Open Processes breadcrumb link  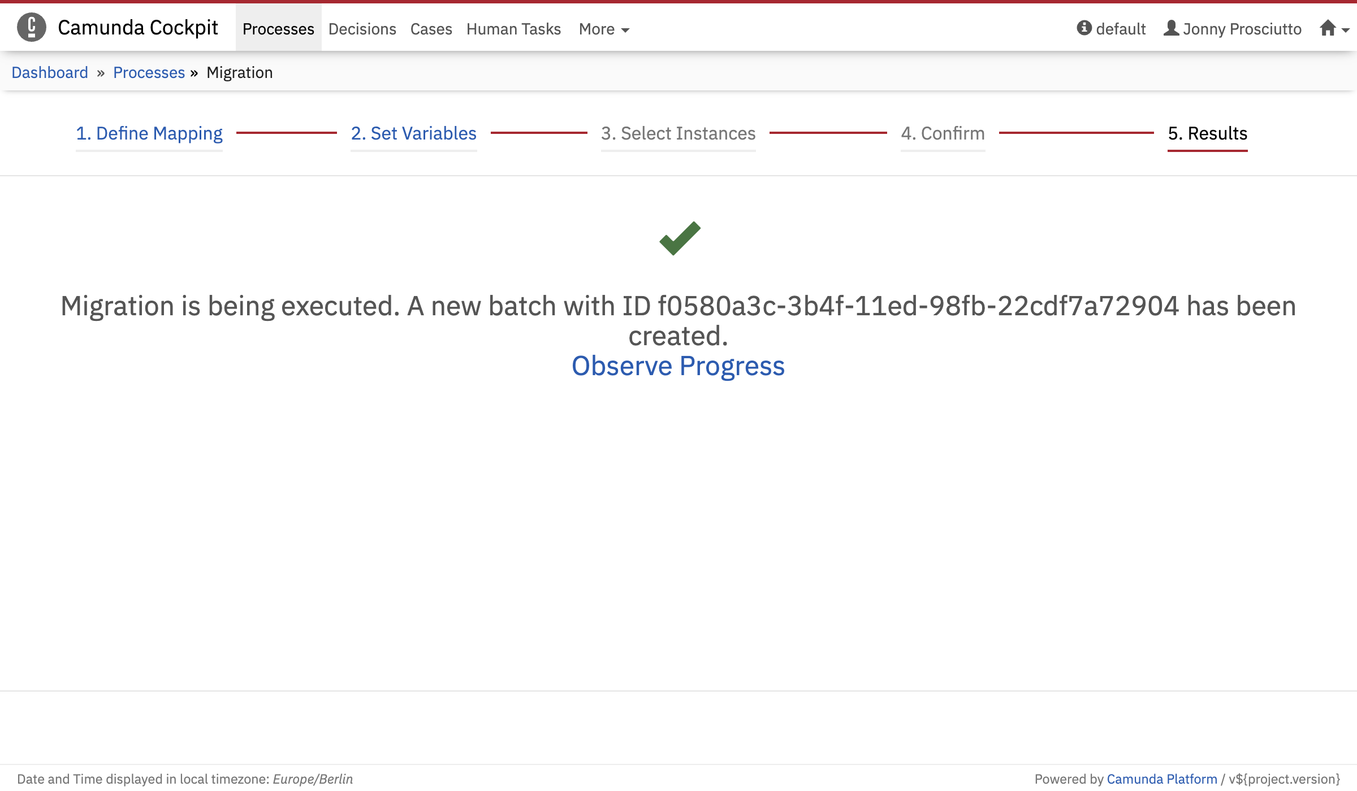point(149,72)
